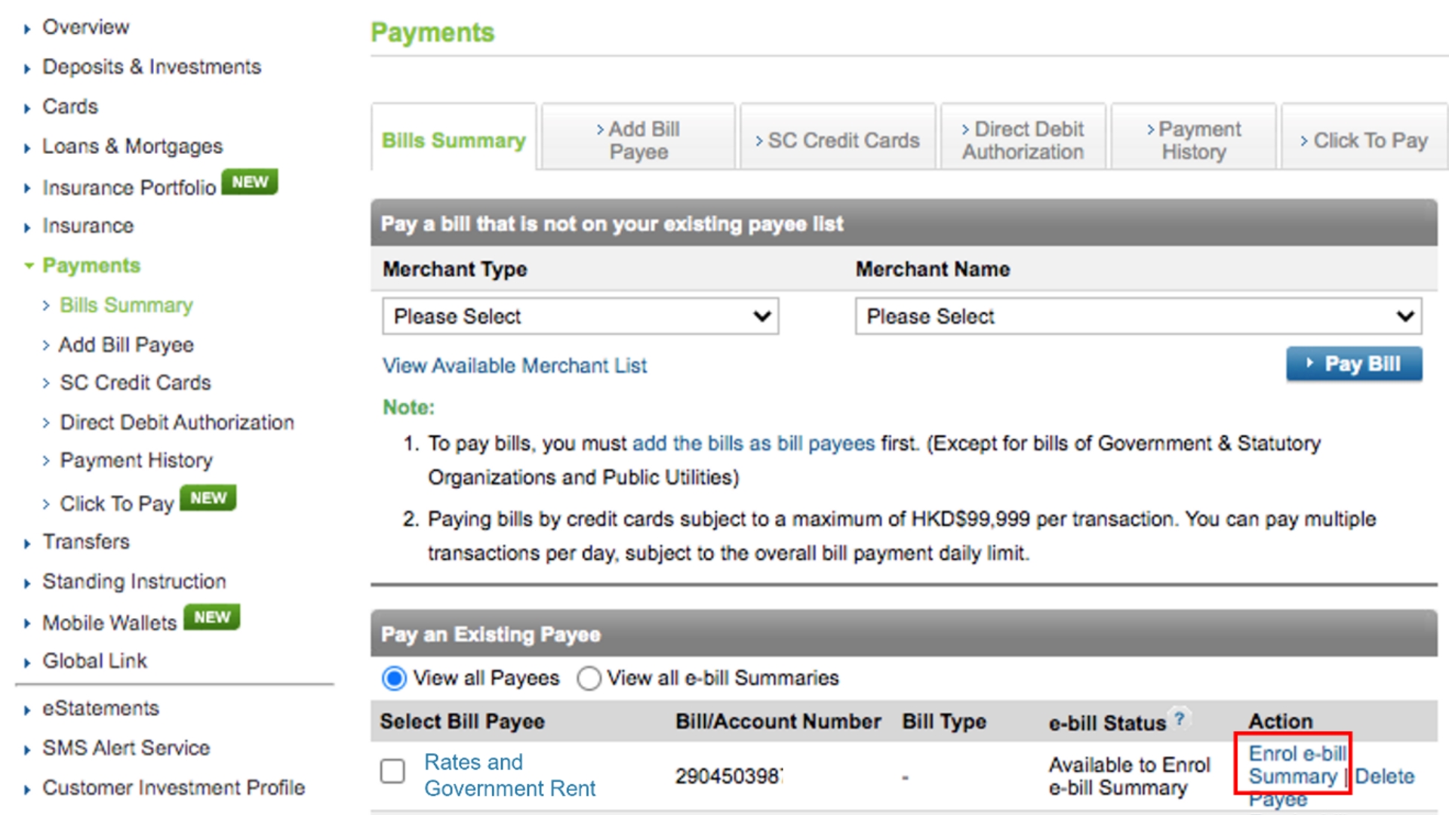Open the Direct Debit Authorization tab
The width and height of the screenshot is (1449, 815).
(x=1023, y=140)
